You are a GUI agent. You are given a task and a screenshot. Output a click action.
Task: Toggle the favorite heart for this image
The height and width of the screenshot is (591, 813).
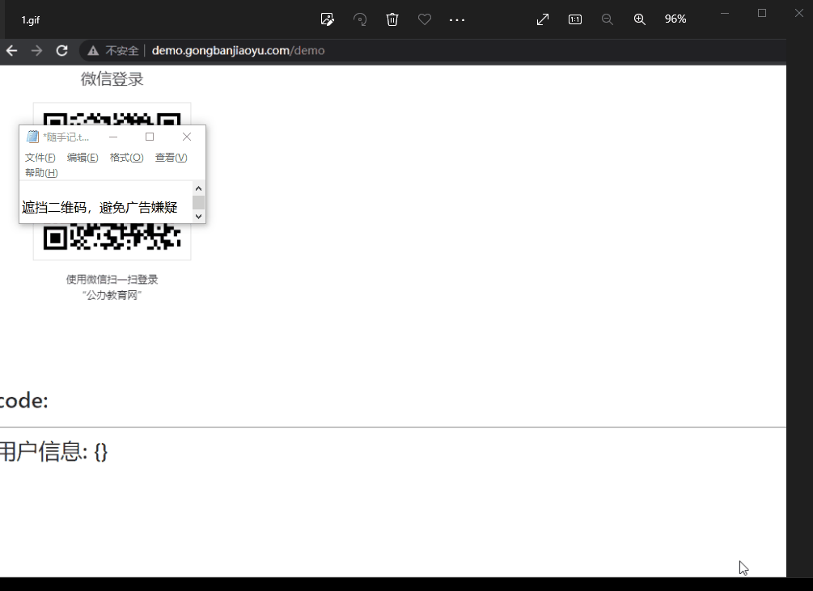(x=425, y=19)
